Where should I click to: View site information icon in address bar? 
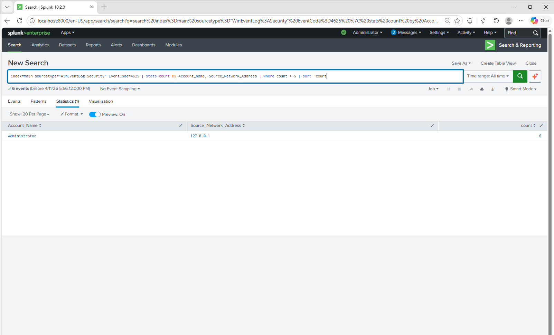coord(32,21)
